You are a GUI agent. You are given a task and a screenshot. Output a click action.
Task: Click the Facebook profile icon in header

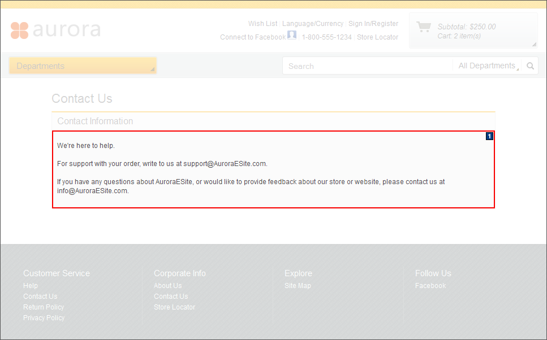291,36
